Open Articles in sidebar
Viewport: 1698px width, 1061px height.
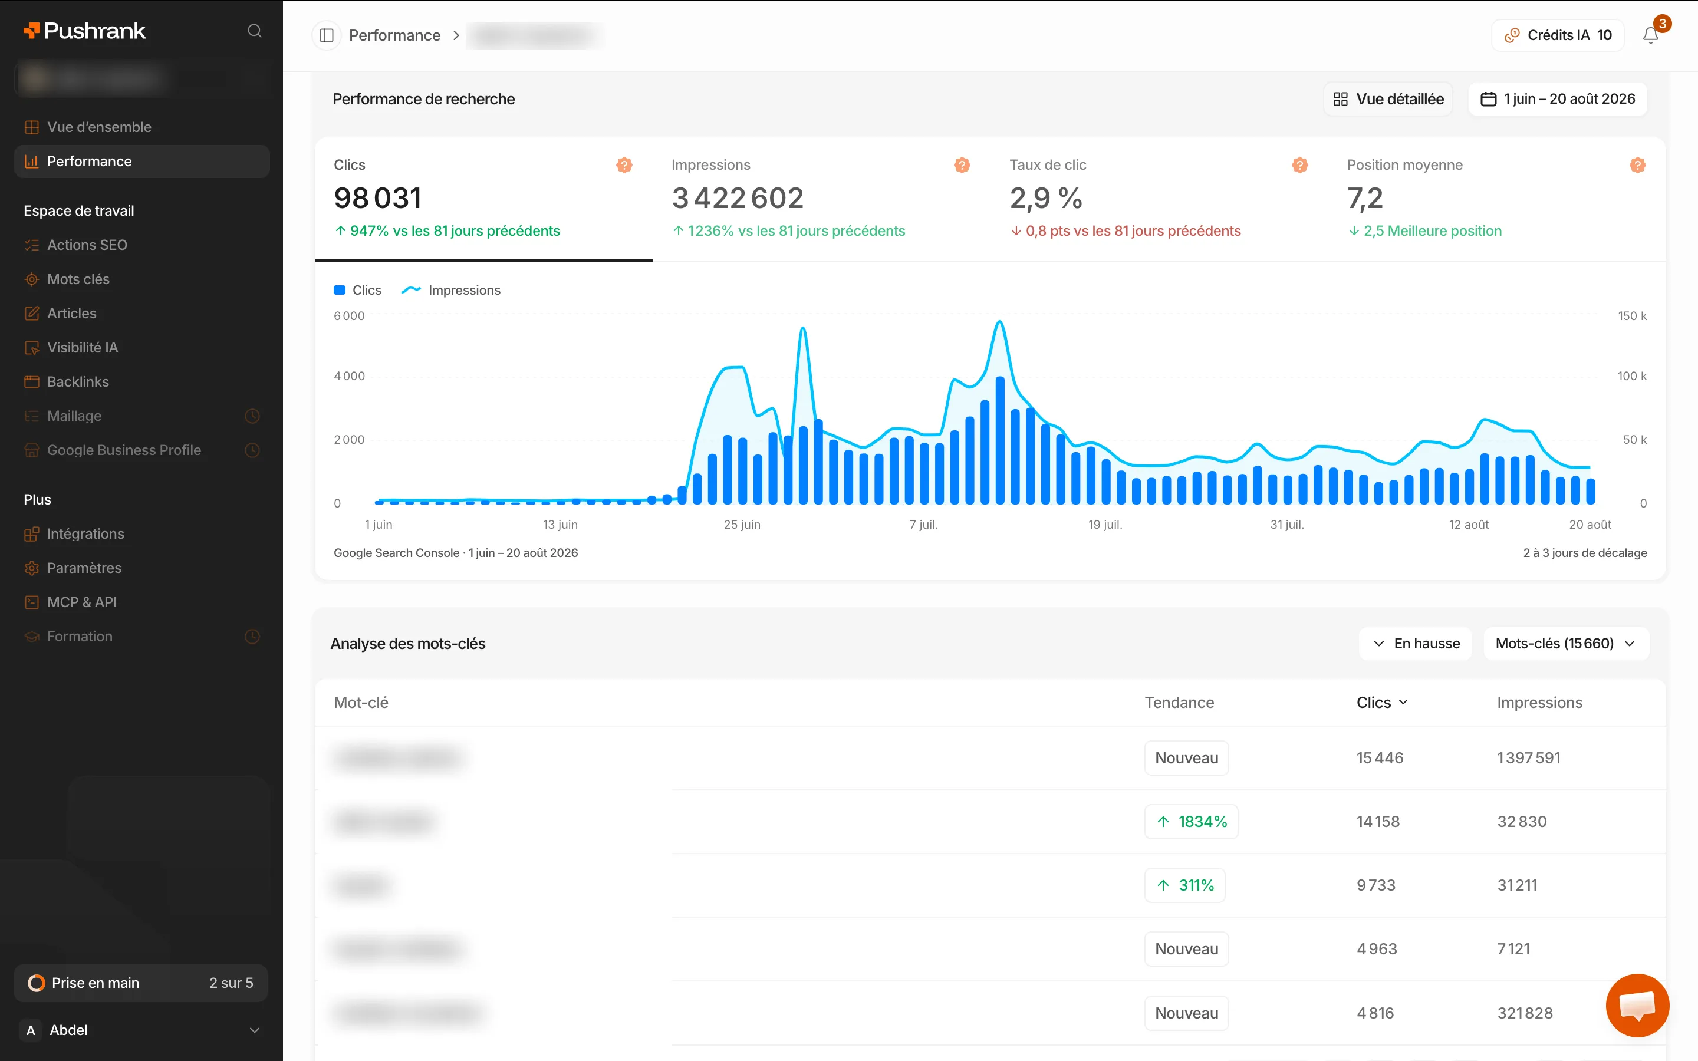141,314
